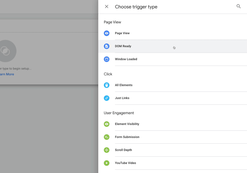The height and width of the screenshot is (173, 247).
Task: Select Window Loaded trigger option
Action: click(126, 59)
